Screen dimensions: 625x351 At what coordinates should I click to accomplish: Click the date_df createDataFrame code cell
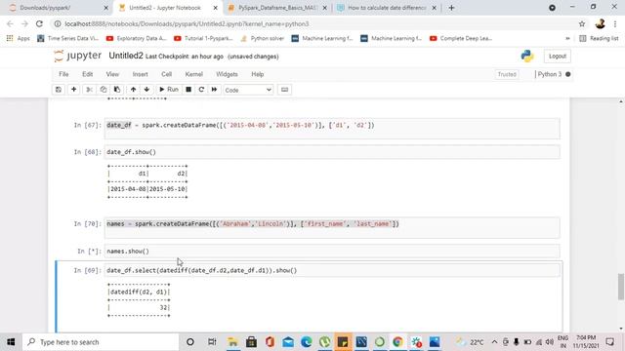pyautogui.click(x=332, y=129)
